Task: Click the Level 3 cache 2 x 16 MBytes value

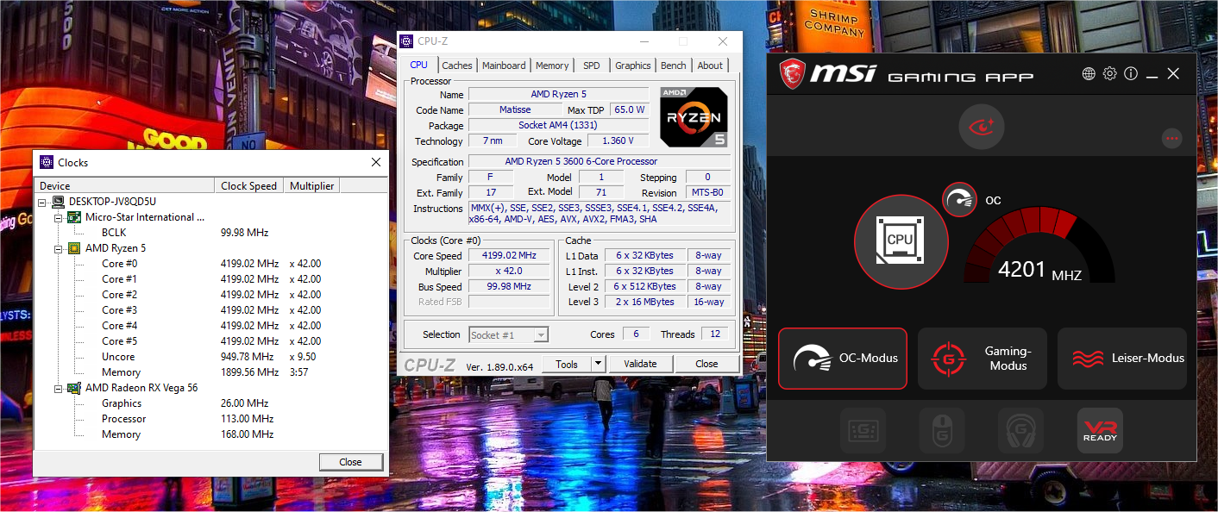Action: pyautogui.click(x=645, y=302)
